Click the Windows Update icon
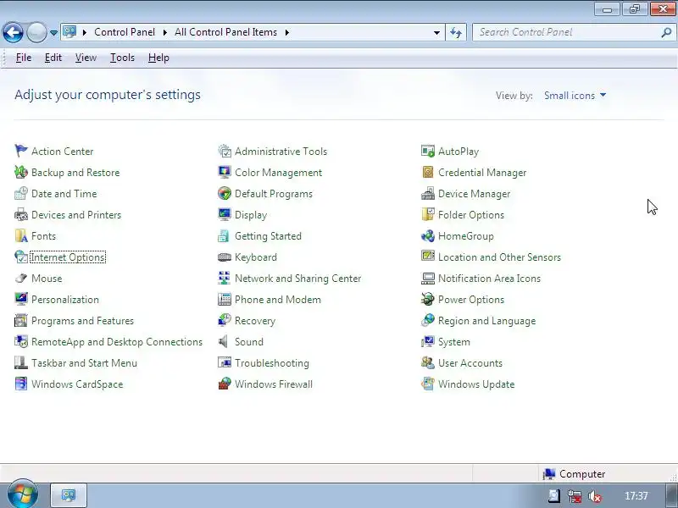The width and height of the screenshot is (678, 508). pyautogui.click(x=428, y=384)
